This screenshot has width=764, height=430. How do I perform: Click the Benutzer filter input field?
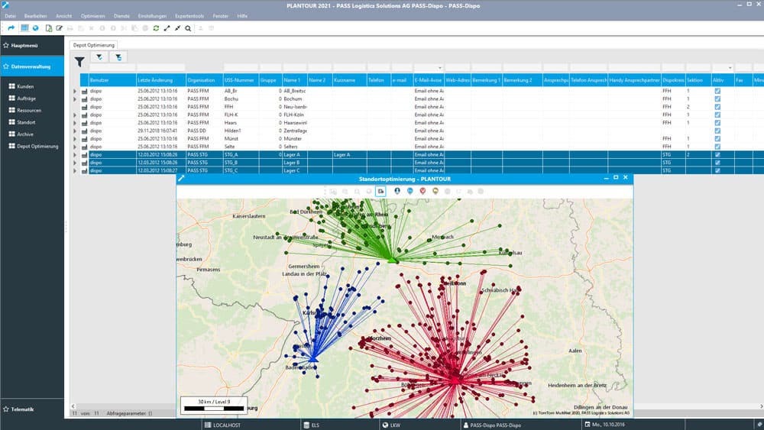112,68
